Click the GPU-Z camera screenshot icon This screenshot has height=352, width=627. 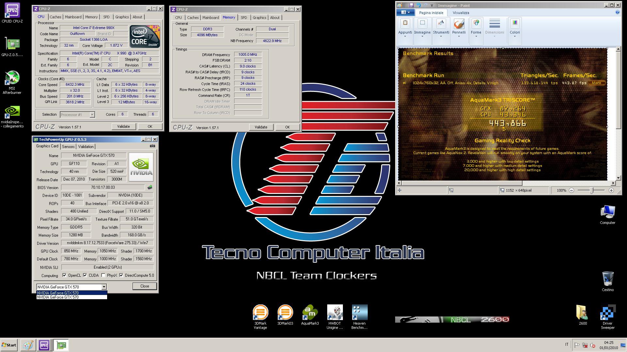[x=152, y=146]
